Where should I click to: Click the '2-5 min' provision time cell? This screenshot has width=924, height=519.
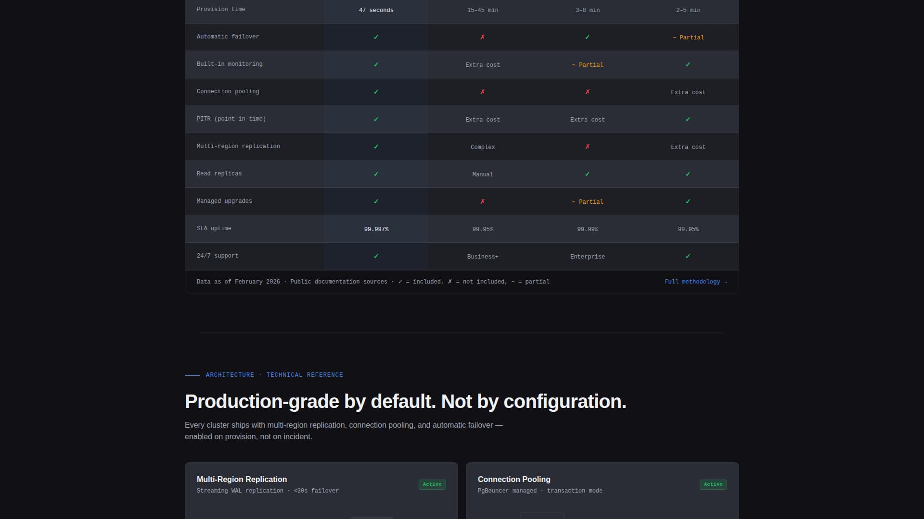(x=688, y=10)
